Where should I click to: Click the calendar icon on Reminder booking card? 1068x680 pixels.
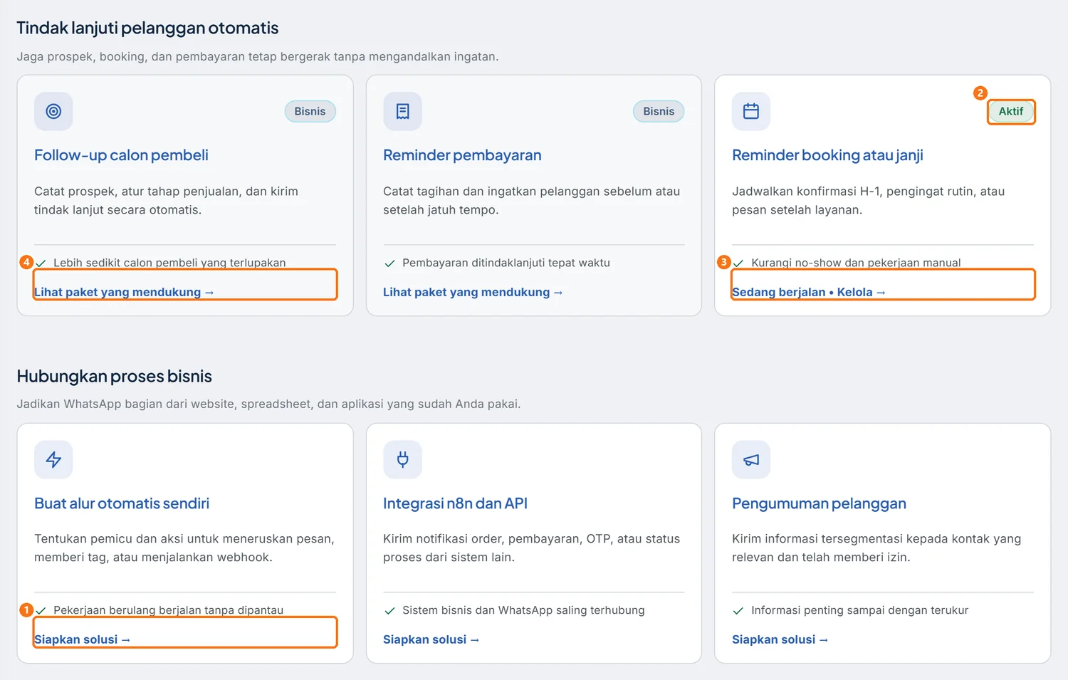point(751,111)
